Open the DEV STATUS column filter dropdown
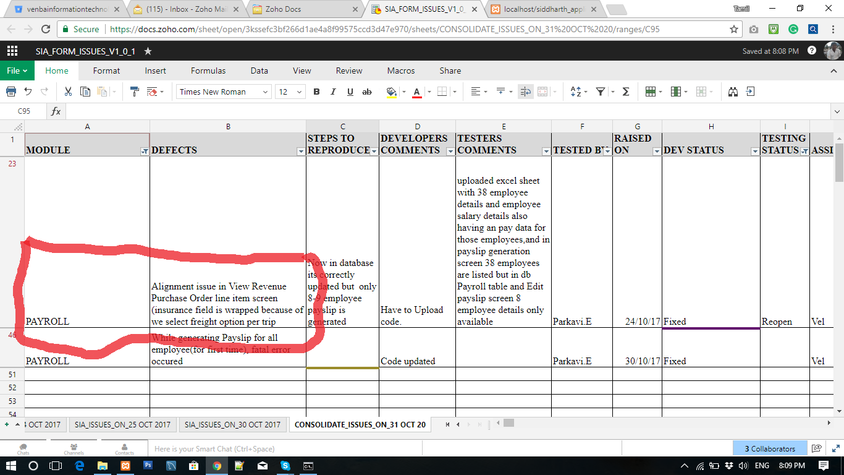The width and height of the screenshot is (844, 475). pos(754,151)
